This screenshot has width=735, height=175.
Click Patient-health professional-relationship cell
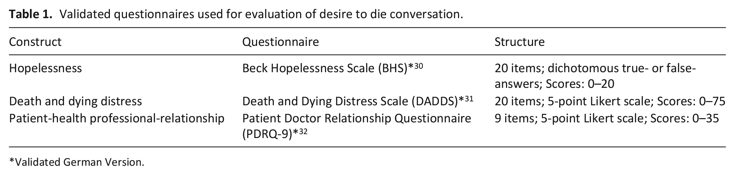[117, 118]
